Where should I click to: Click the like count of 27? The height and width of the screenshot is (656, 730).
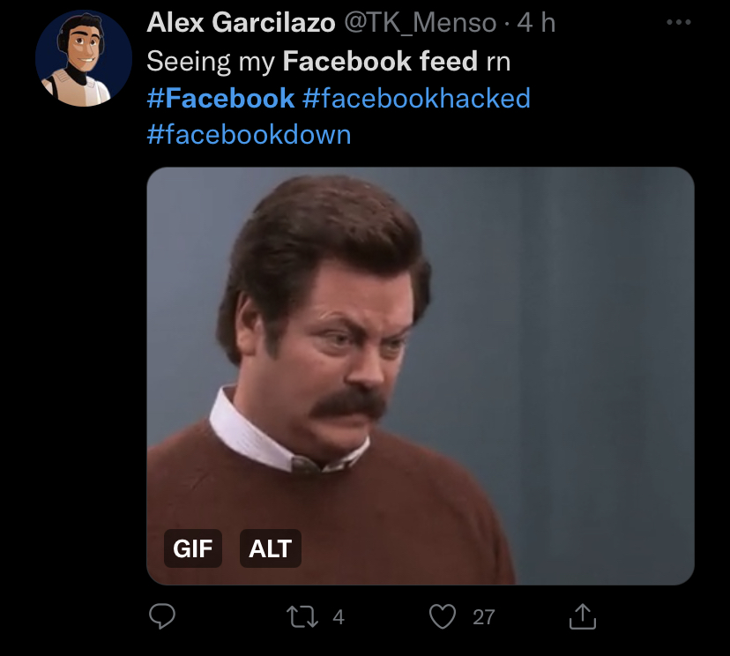484,617
